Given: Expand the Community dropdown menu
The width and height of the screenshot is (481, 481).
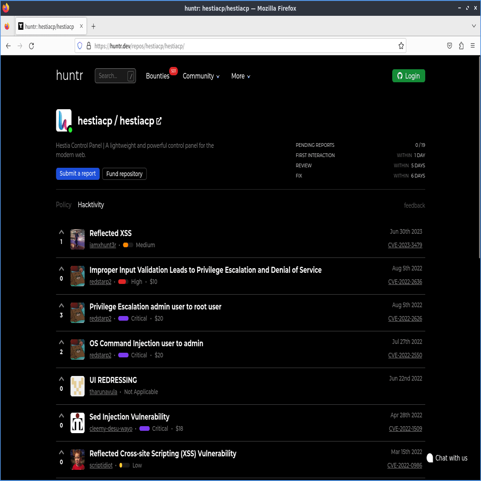Looking at the screenshot, I should coord(201,76).
